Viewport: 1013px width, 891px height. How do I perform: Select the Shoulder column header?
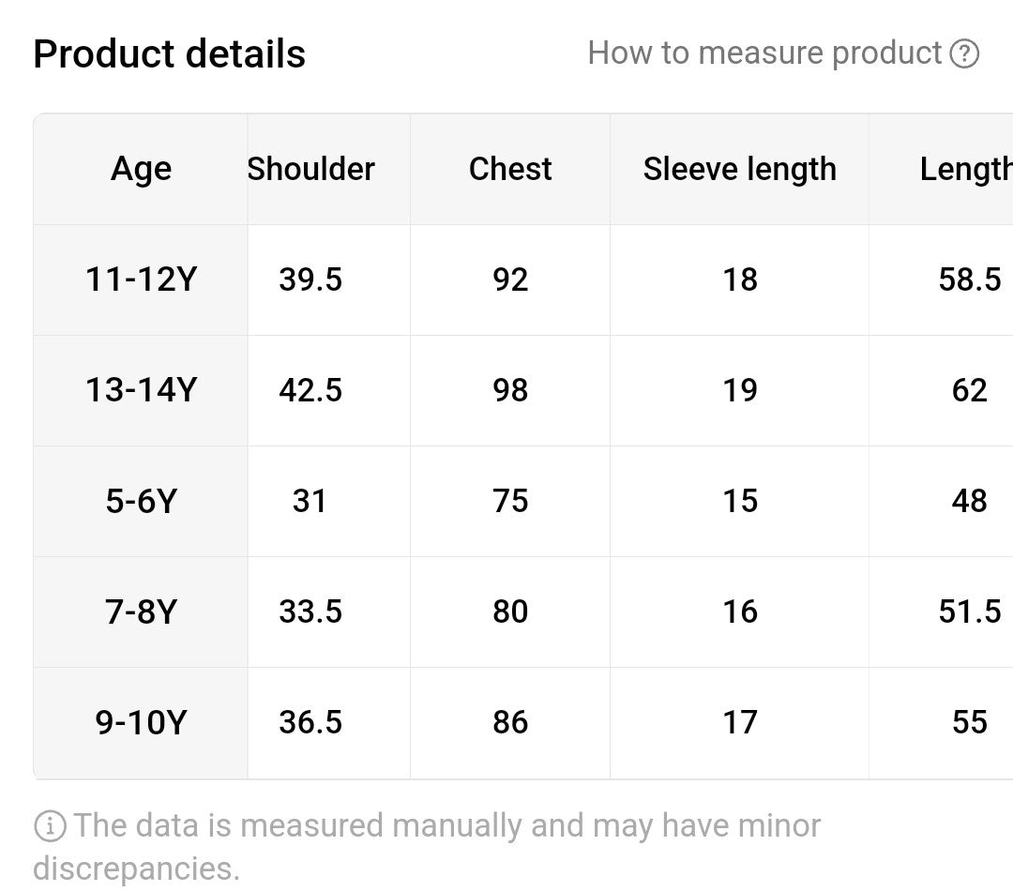click(x=310, y=169)
